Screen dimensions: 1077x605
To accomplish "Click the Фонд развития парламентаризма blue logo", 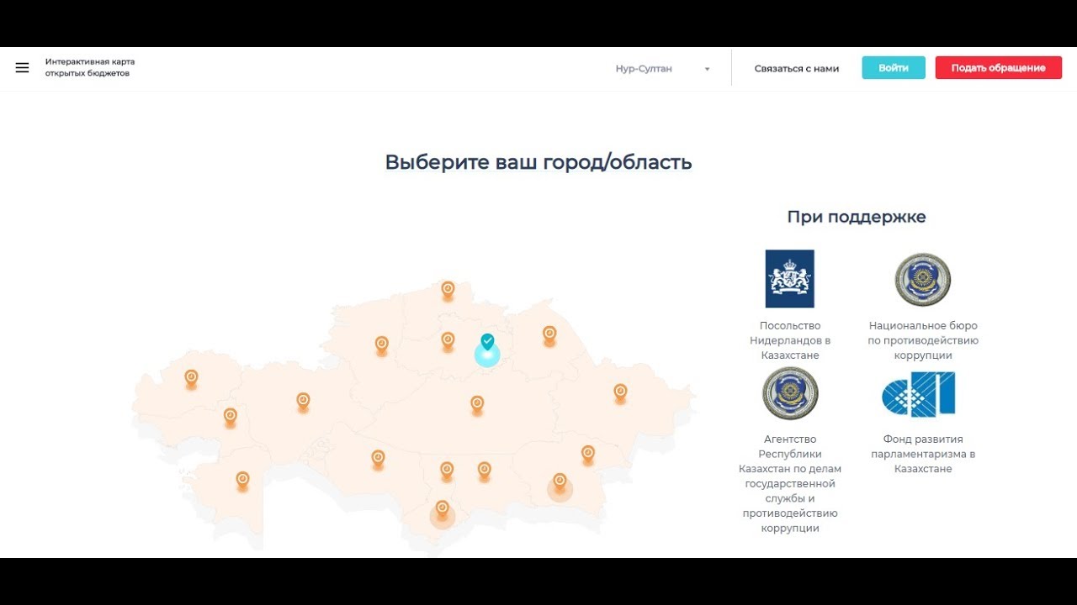I will pyautogui.click(x=919, y=394).
